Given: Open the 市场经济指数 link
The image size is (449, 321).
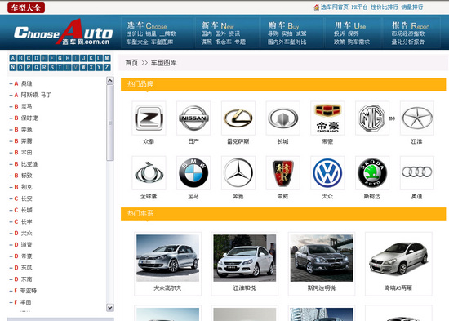Looking at the screenshot, I should click(x=408, y=33).
